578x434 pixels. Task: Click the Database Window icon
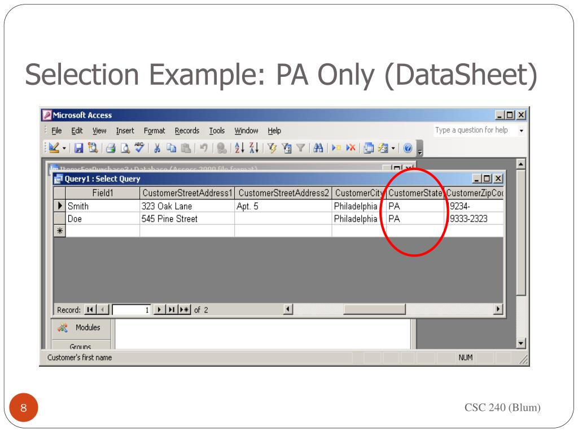click(369, 148)
